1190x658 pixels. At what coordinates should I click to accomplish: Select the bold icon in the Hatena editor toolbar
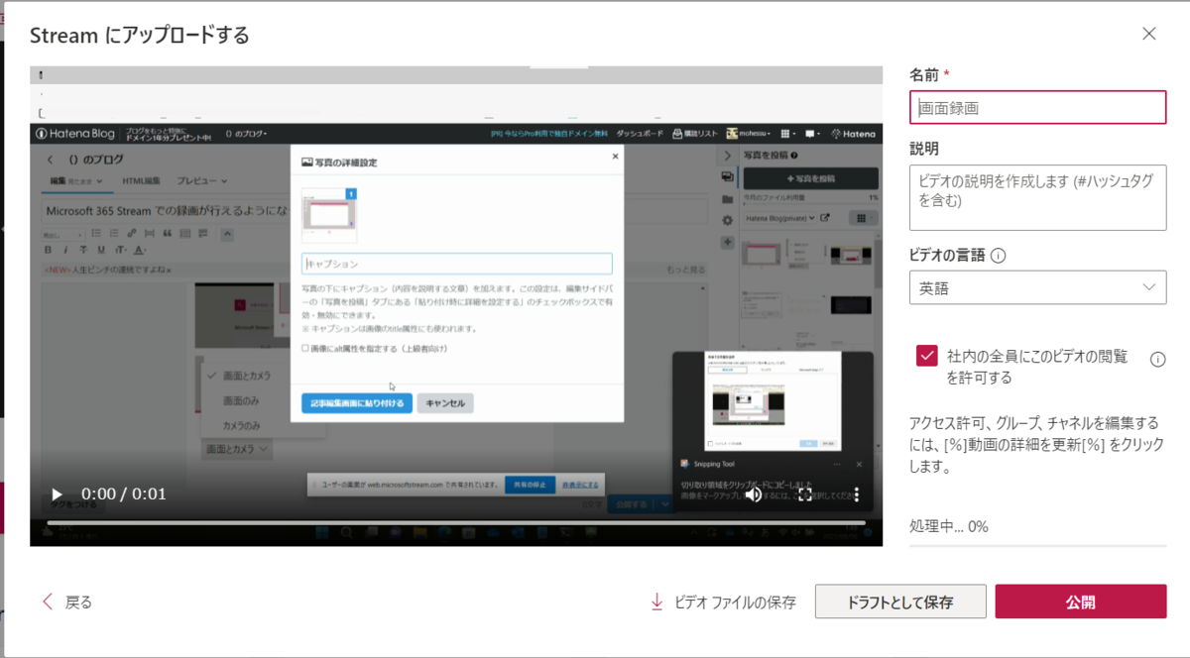pos(46,250)
